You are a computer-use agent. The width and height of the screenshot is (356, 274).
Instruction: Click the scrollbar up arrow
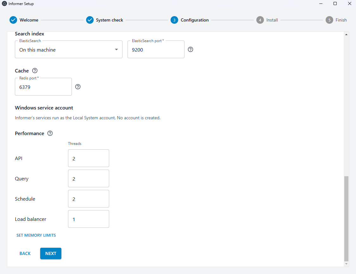pyautogui.click(x=346, y=34)
